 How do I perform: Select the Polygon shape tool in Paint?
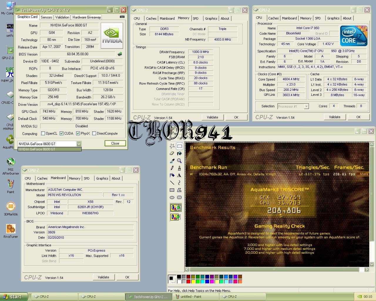[x=179, y=190]
